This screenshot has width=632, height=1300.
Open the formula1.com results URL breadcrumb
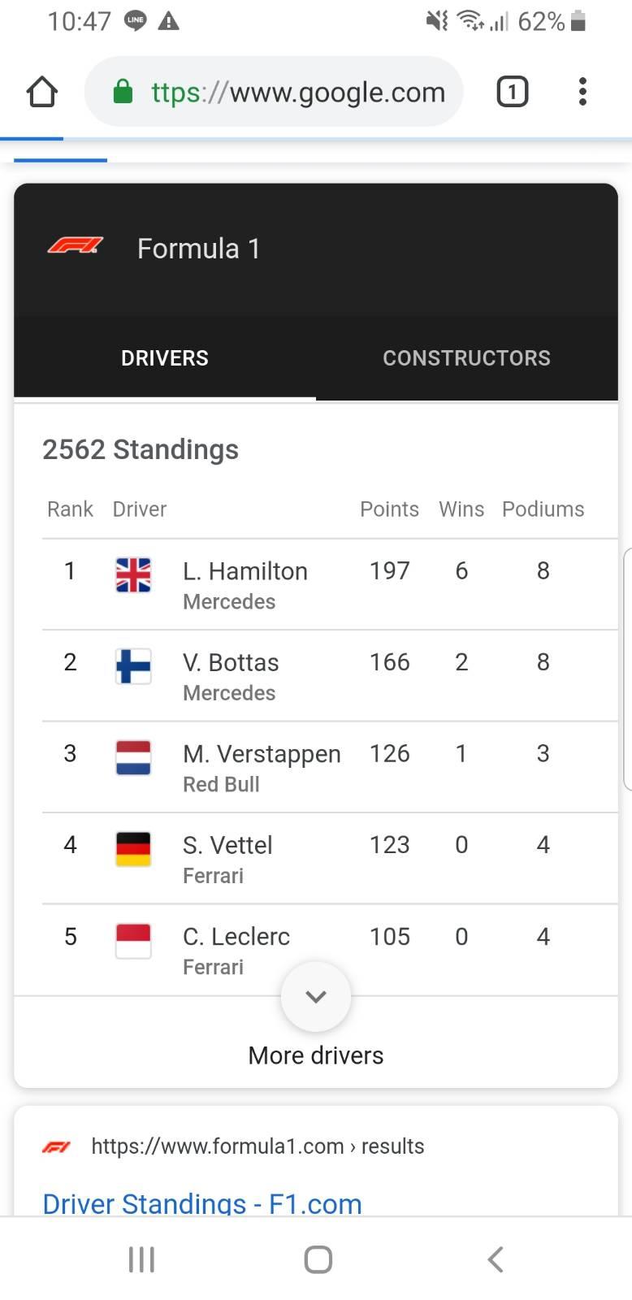click(x=258, y=1146)
